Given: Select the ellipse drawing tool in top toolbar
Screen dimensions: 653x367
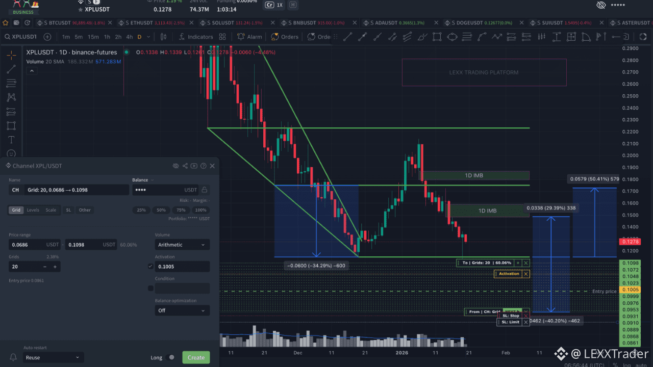Looking at the screenshot, I should (452, 37).
